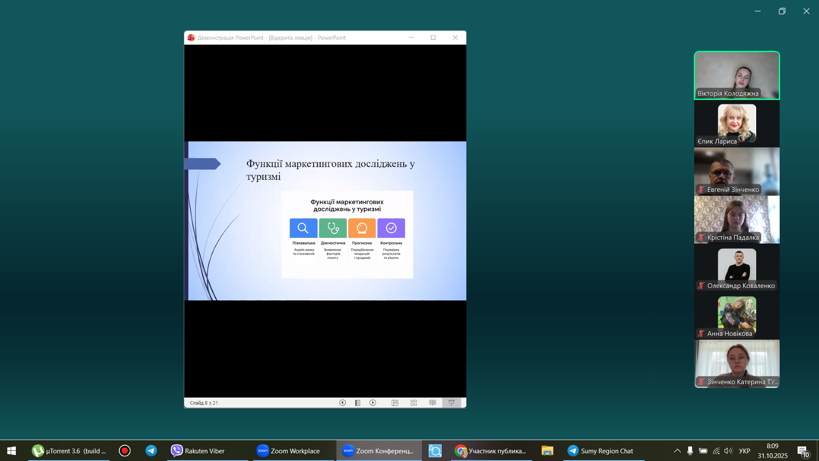
Task: Click muted microphone icon of Евгеній Зінченко
Action: [701, 189]
